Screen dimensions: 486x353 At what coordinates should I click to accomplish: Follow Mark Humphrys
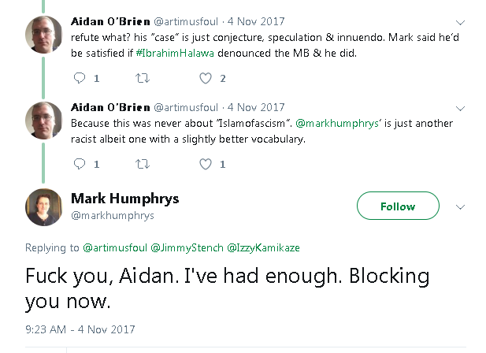[x=398, y=206]
